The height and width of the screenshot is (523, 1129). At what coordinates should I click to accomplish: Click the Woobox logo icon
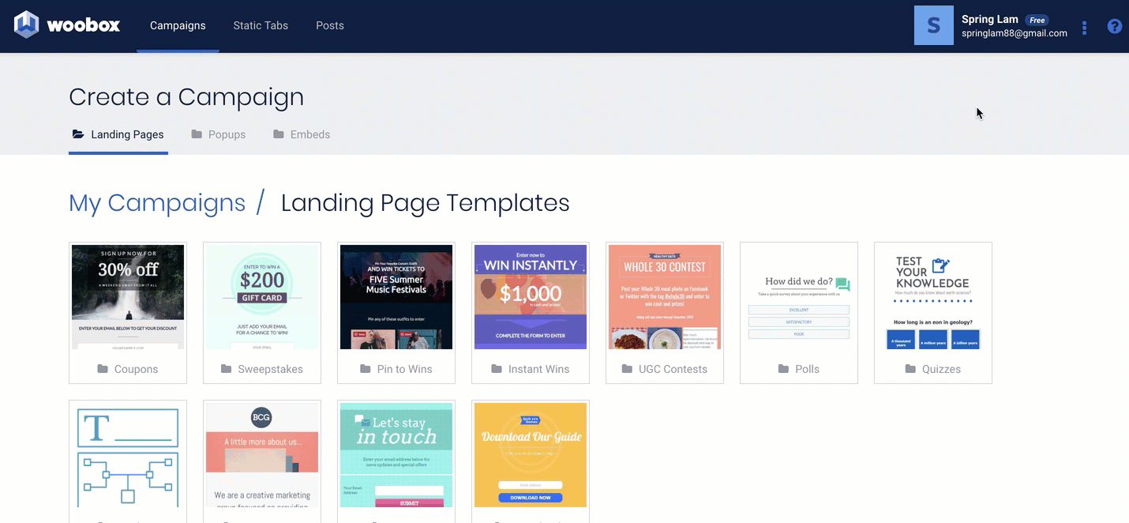point(26,25)
